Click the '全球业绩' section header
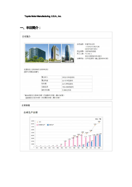Screen dimensions: 132x187 pyautogui.click(x=26, y=105)
